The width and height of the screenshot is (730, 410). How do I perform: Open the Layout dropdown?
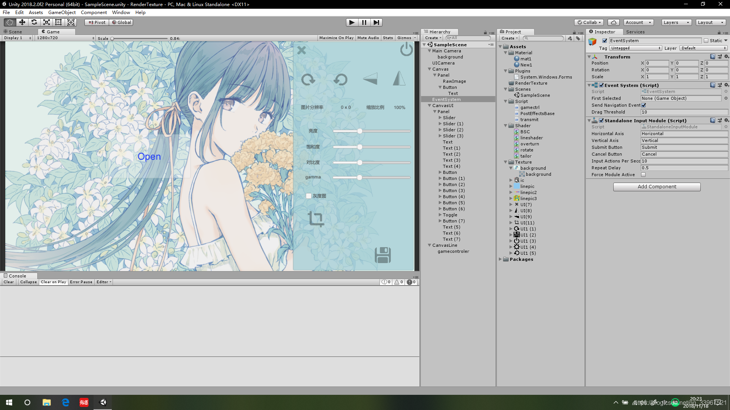pyautogui.click(x=711, y=22)
